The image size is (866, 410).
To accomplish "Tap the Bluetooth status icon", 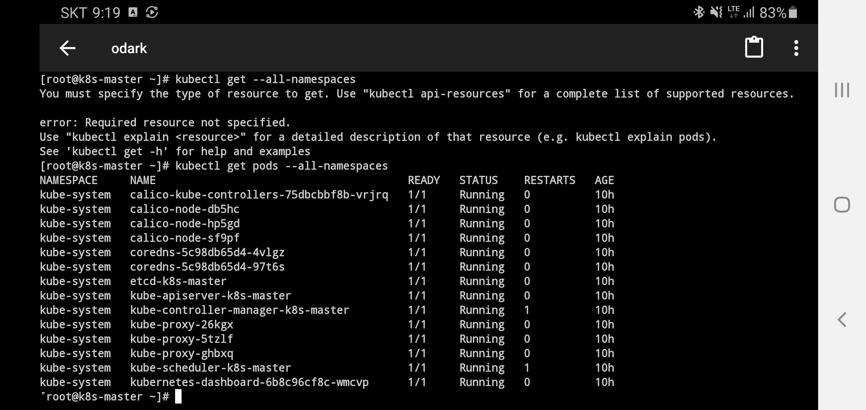I will coord(698,13).
